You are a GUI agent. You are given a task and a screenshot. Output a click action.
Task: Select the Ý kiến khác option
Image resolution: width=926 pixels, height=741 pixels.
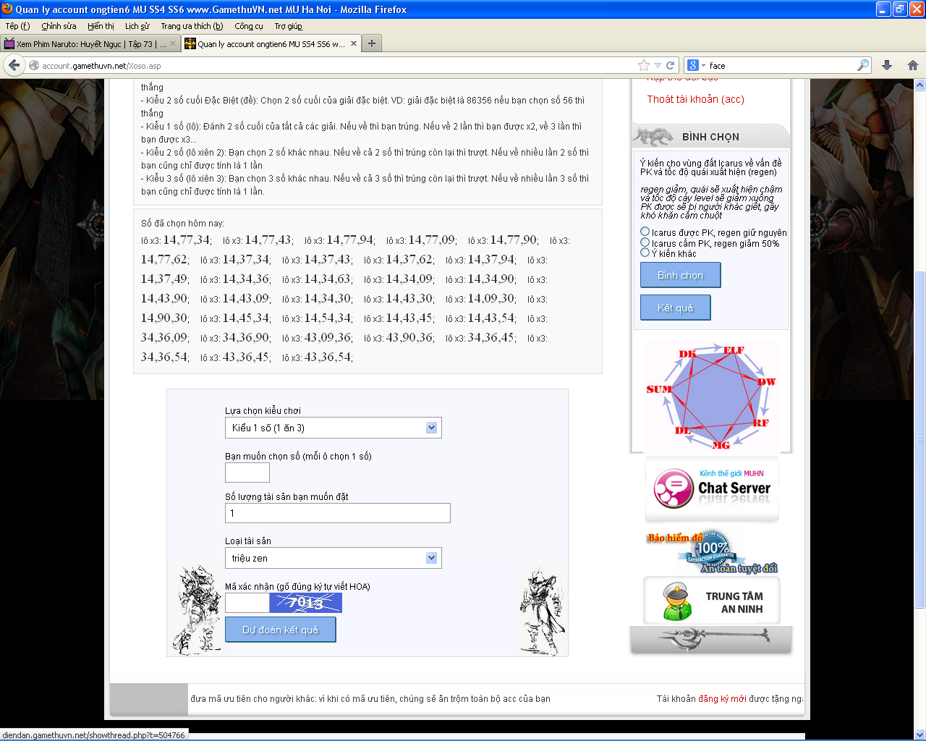coord(645,253)
